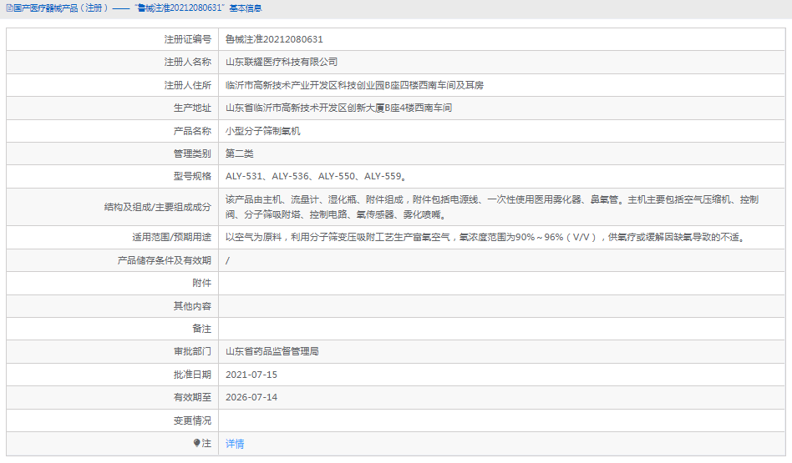Screen dimensions: 792x463
Task: Click the page title 国产医疗器械产品（注册）基本信息
Action: tap(137, 8)
